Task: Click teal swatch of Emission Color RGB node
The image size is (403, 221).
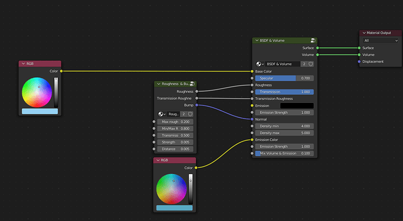Action: (x=174, y=208)
